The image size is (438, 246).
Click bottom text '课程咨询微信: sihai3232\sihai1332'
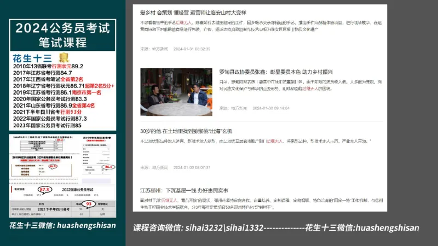pos(198,228)
